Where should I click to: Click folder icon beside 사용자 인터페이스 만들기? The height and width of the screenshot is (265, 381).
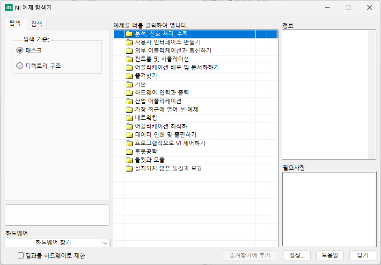click(x=129, y=43)
